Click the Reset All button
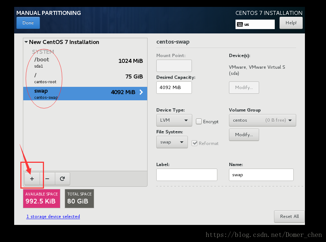This screenshot has height=242, width=326. 289,217
